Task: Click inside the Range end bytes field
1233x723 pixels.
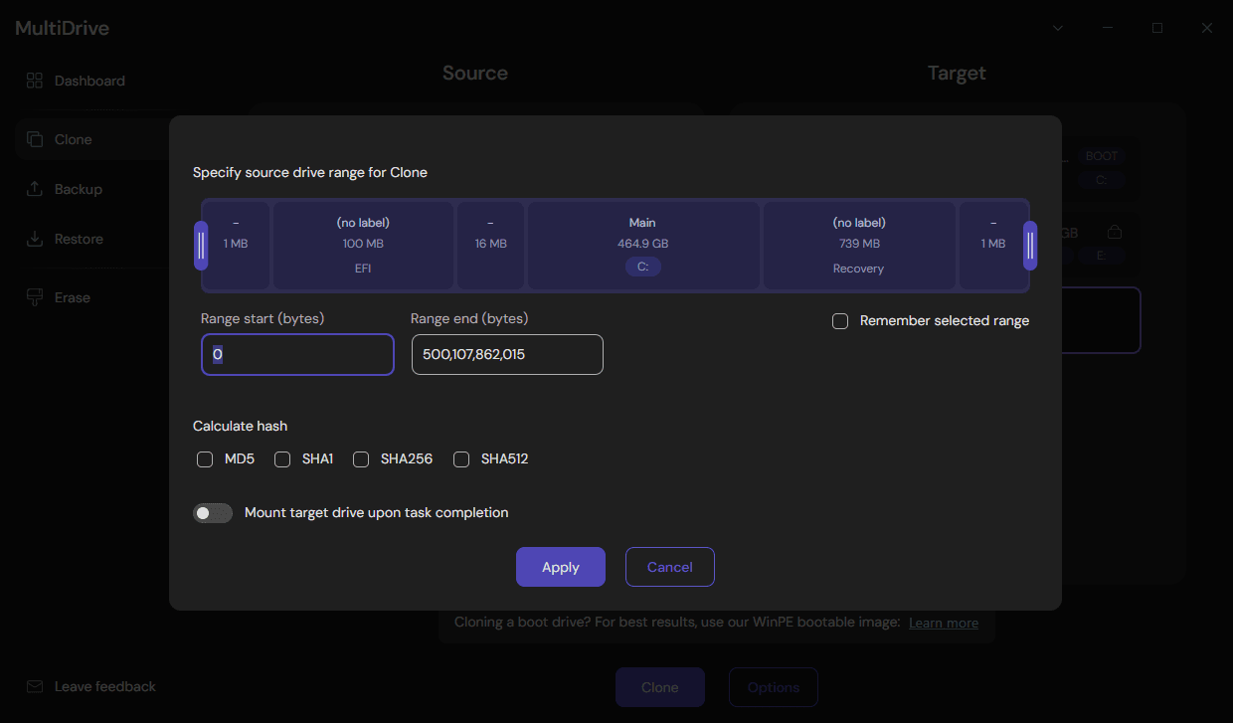Action: click(x=507, y=354)
